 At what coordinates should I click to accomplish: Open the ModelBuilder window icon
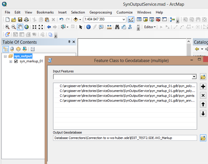(172, 20)
